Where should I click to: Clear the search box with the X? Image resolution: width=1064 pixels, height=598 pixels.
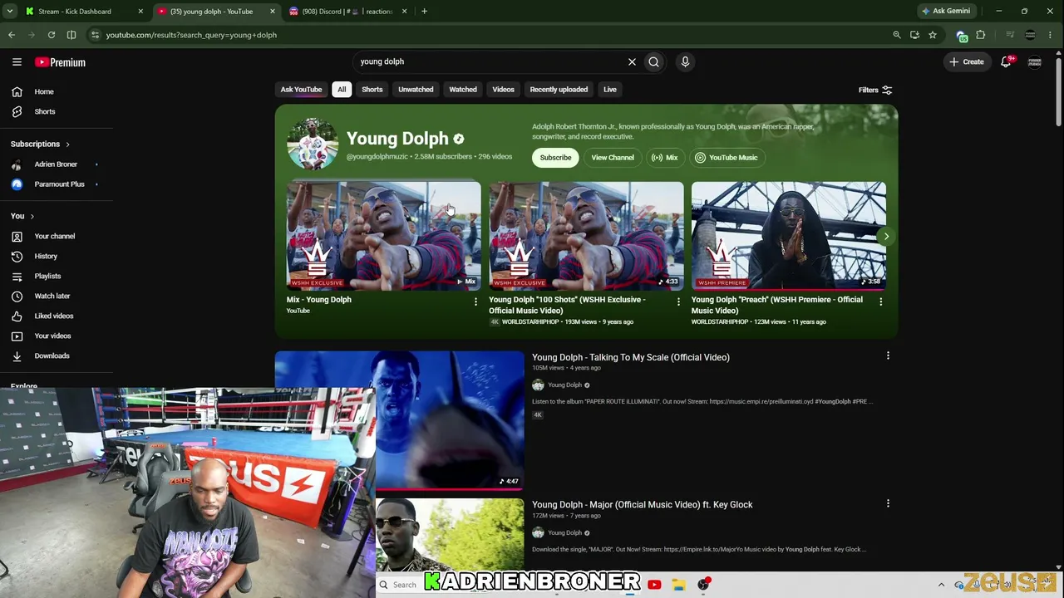tap(632, 61)
